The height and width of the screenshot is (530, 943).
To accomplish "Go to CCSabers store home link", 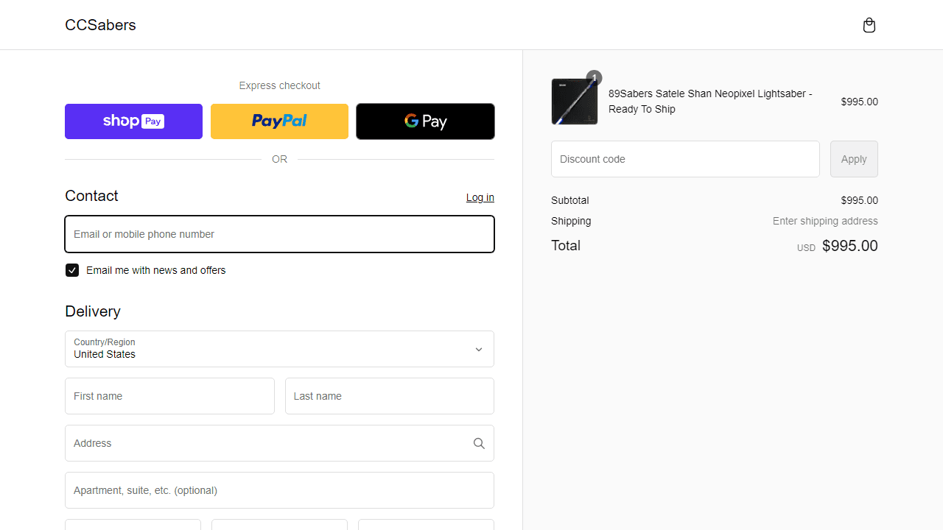I will [100, 25].
